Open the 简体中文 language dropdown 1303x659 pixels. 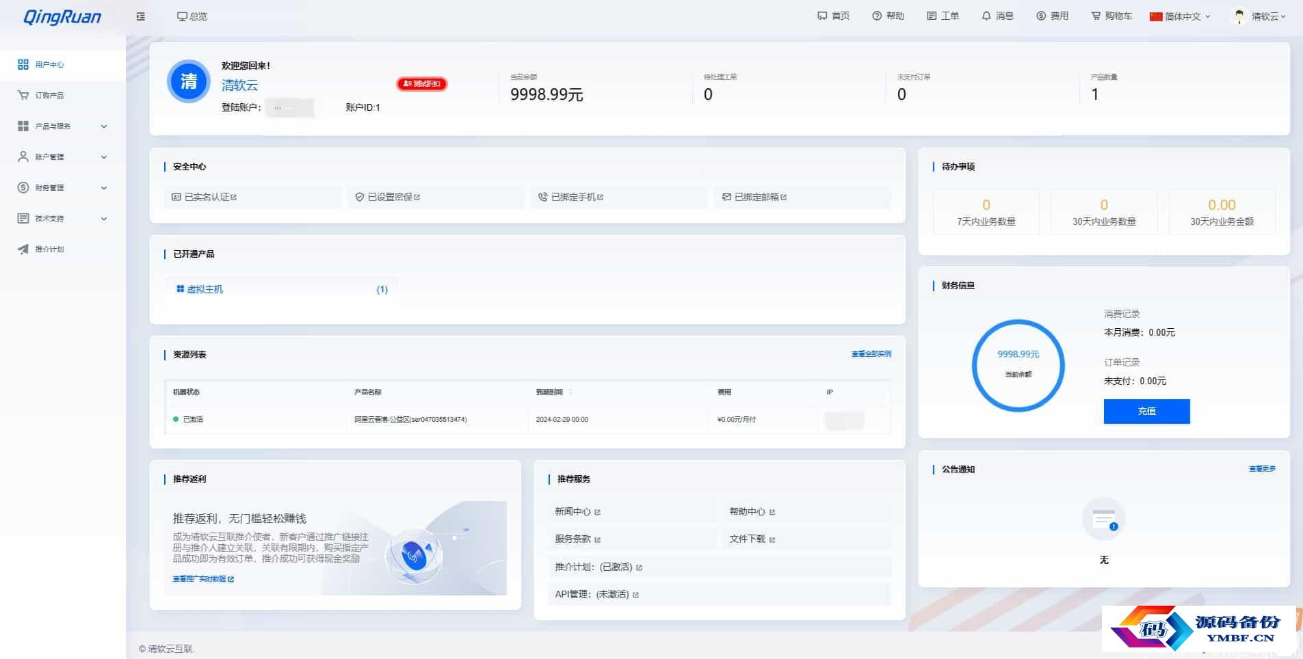[x=1180, y=16]
